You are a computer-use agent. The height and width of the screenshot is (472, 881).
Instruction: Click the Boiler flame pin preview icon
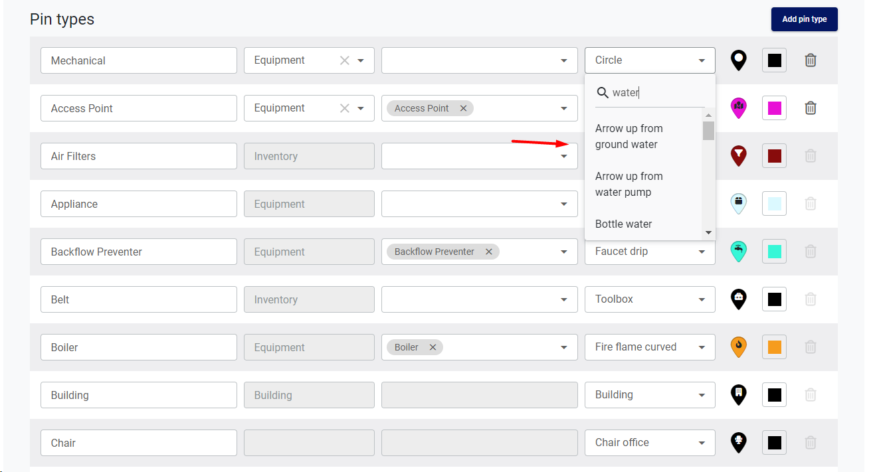pos(738,347)
